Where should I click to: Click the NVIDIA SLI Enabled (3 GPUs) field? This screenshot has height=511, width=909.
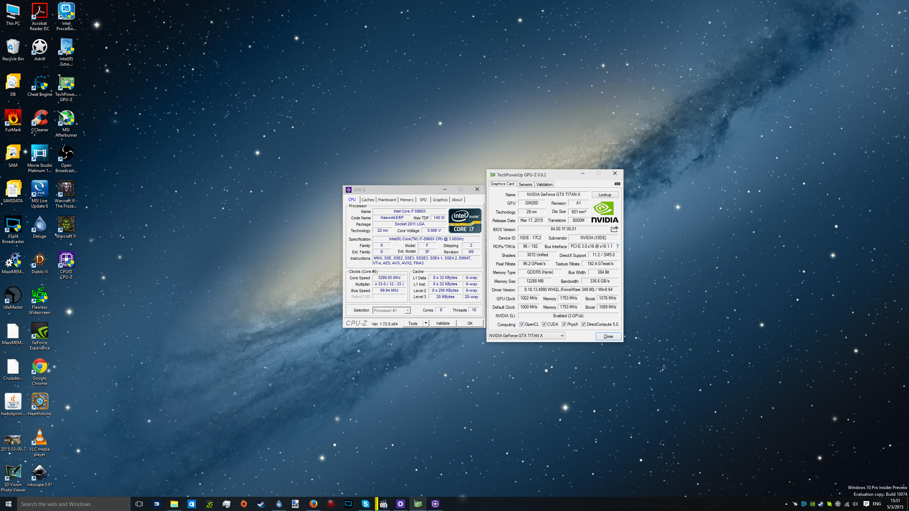point(568,316)
